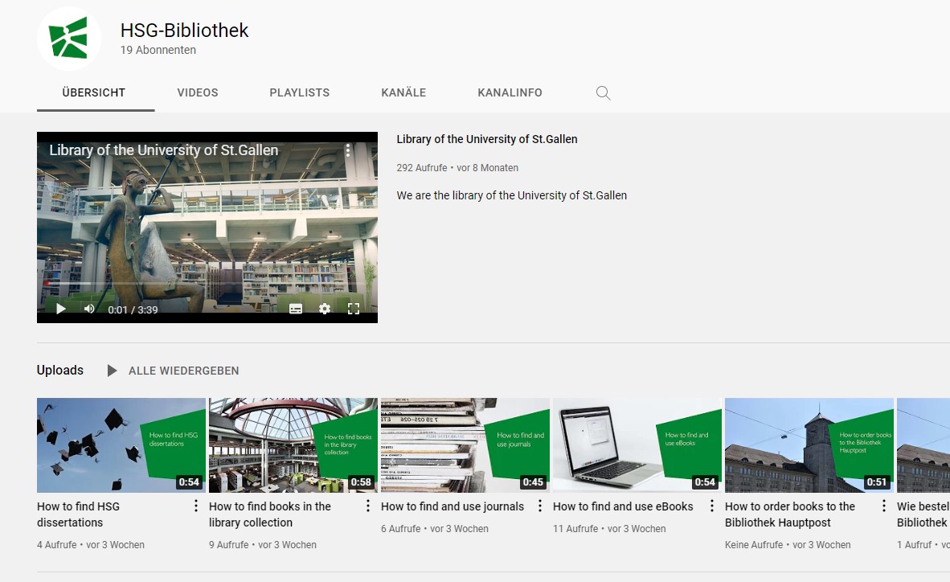Open the channel search magnifier icon

(x=603, y=93)
